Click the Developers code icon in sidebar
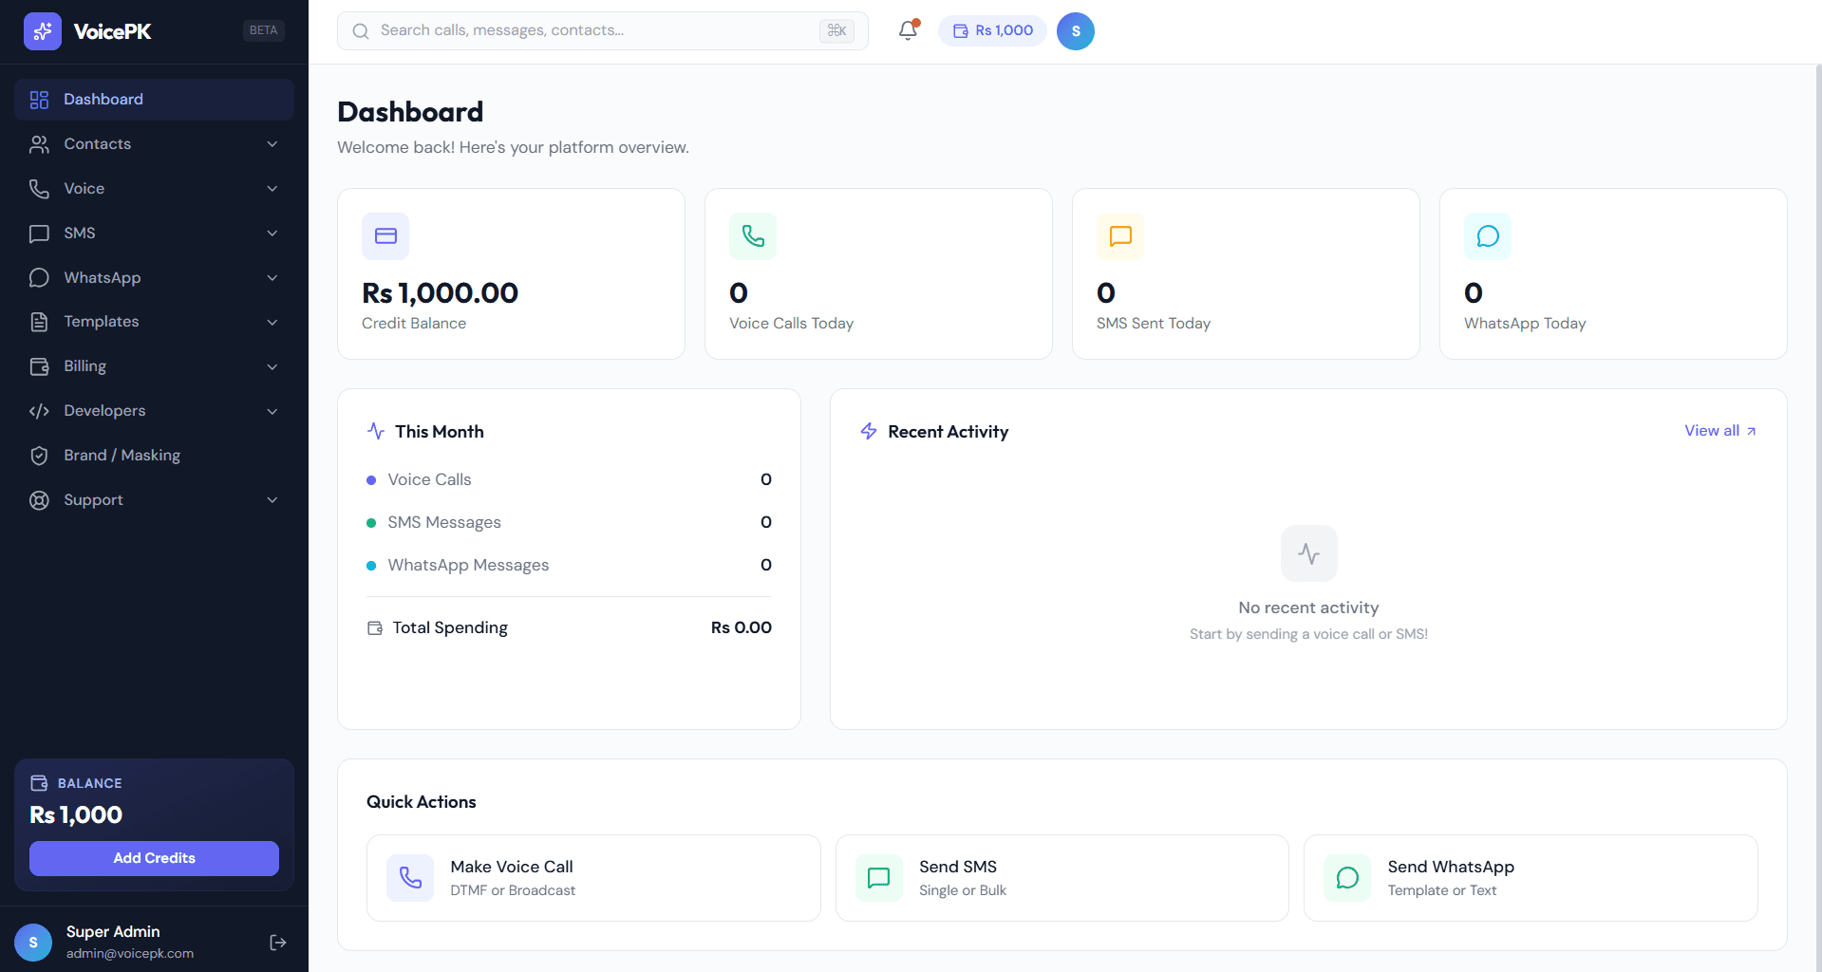Image resolution: width=1822 pixels, height=972 pixels. coord(38,410)
